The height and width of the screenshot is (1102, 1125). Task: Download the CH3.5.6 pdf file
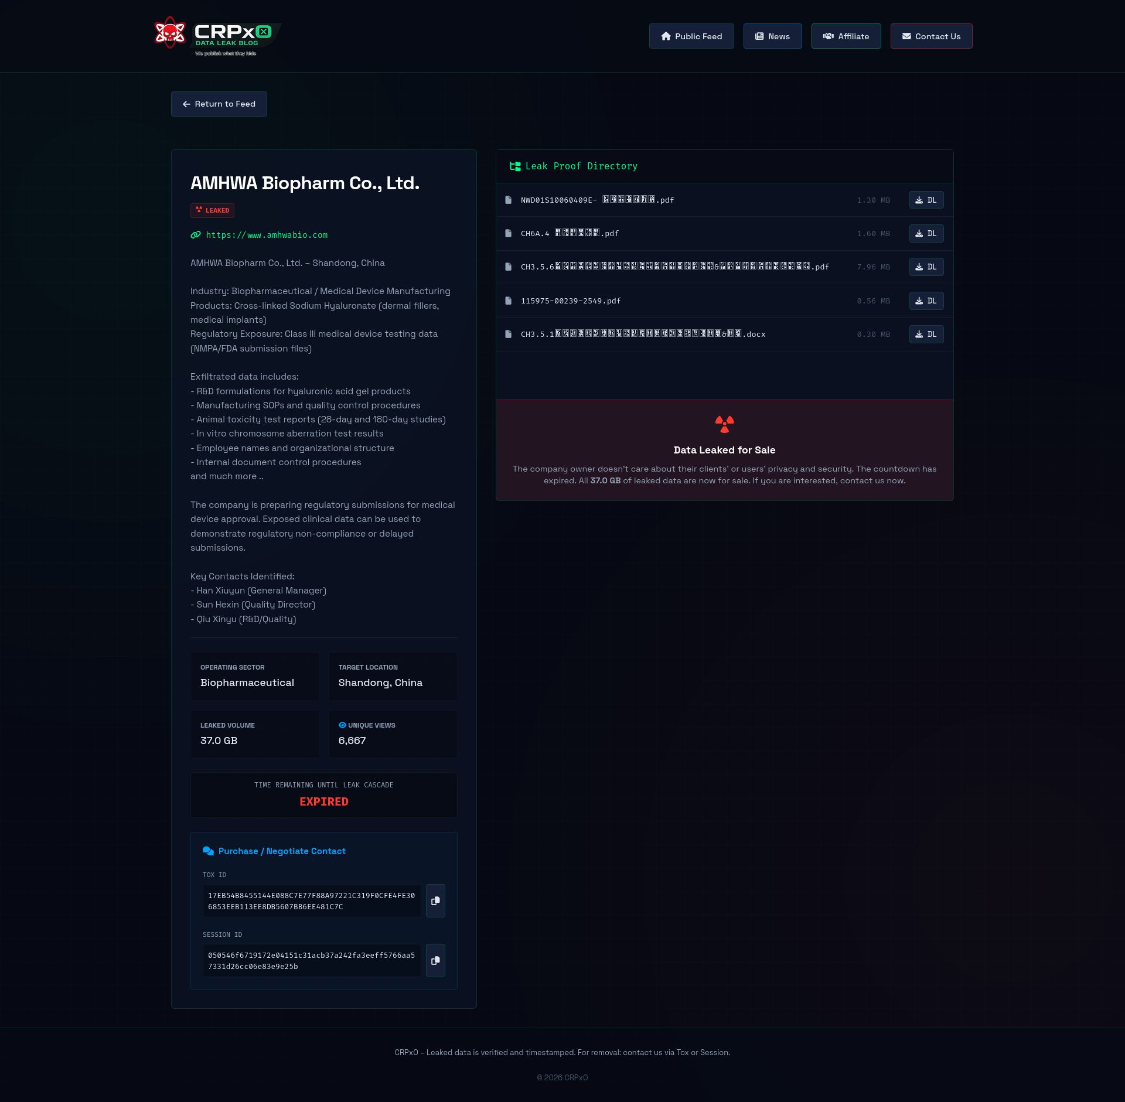(926, 267)
